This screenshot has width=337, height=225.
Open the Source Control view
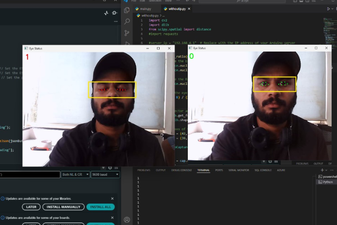127,33
